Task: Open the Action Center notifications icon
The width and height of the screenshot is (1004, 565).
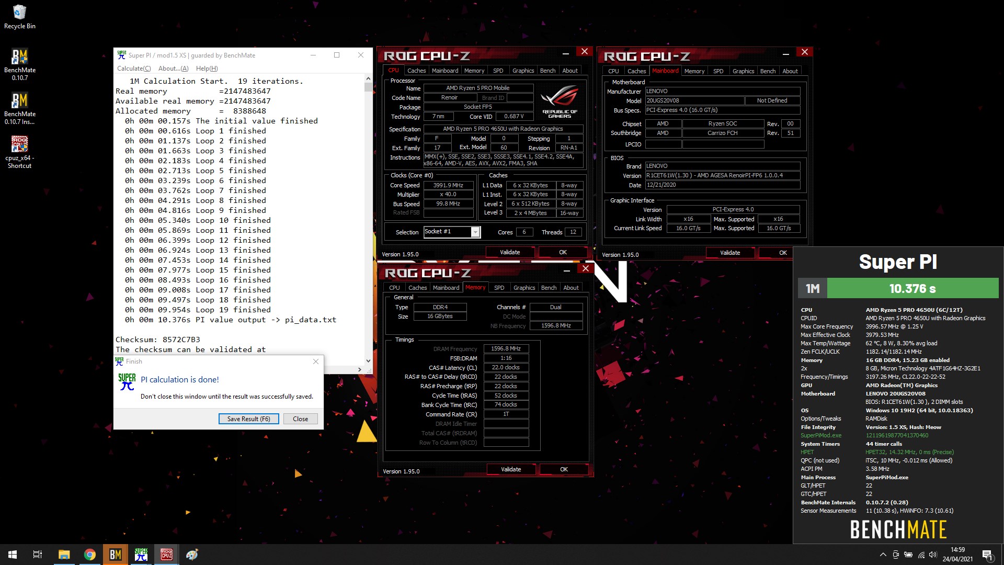Action: click(x=987, y=555)
